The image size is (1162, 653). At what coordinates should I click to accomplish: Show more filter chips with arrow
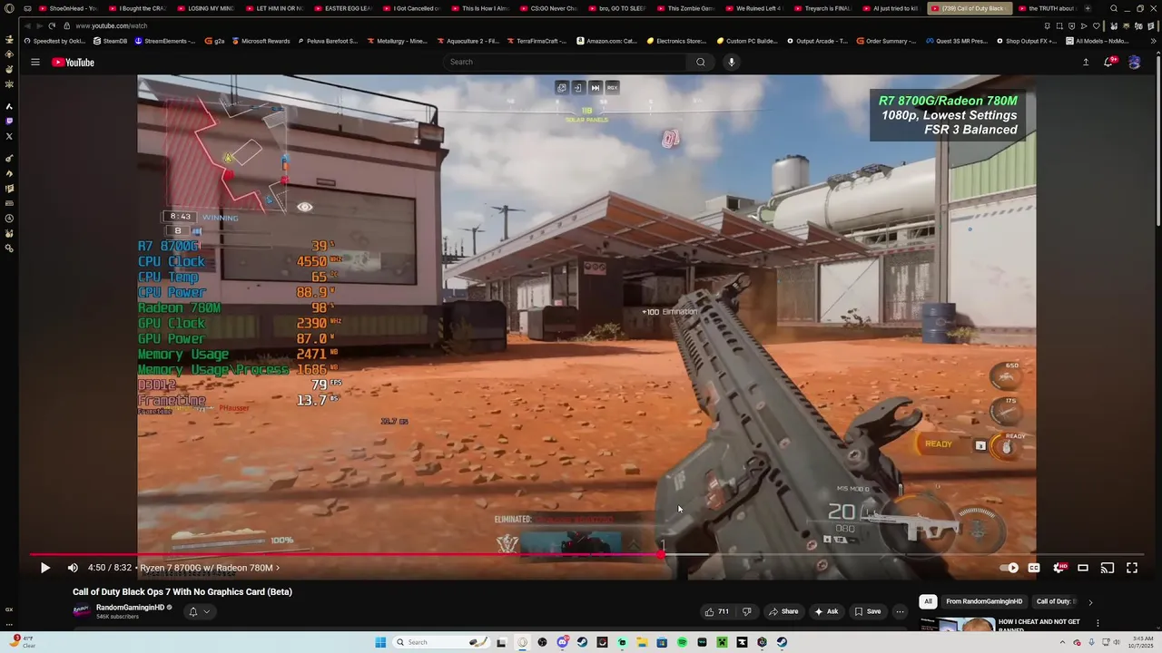[x=1090, y=601]
